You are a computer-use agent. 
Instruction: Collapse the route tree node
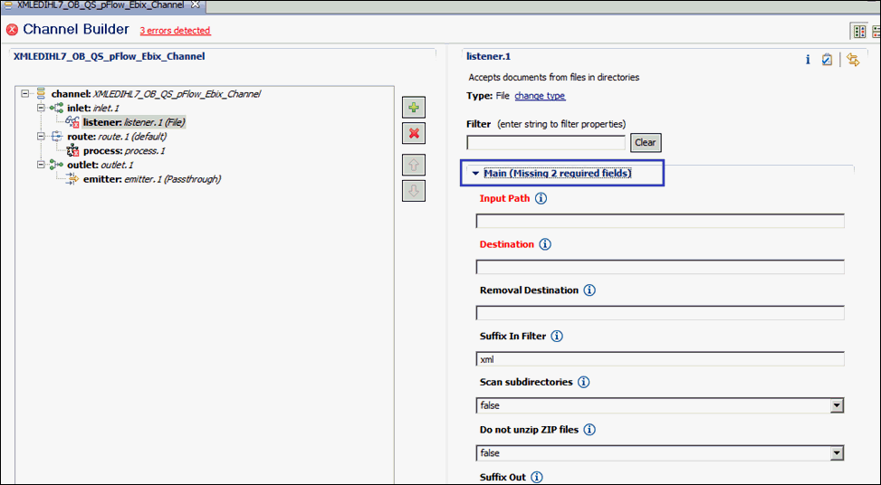coord(41,137)
